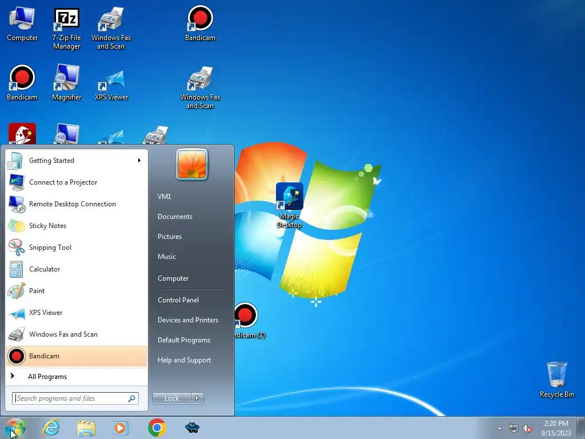Open Devices and Printers

[188, 320]
